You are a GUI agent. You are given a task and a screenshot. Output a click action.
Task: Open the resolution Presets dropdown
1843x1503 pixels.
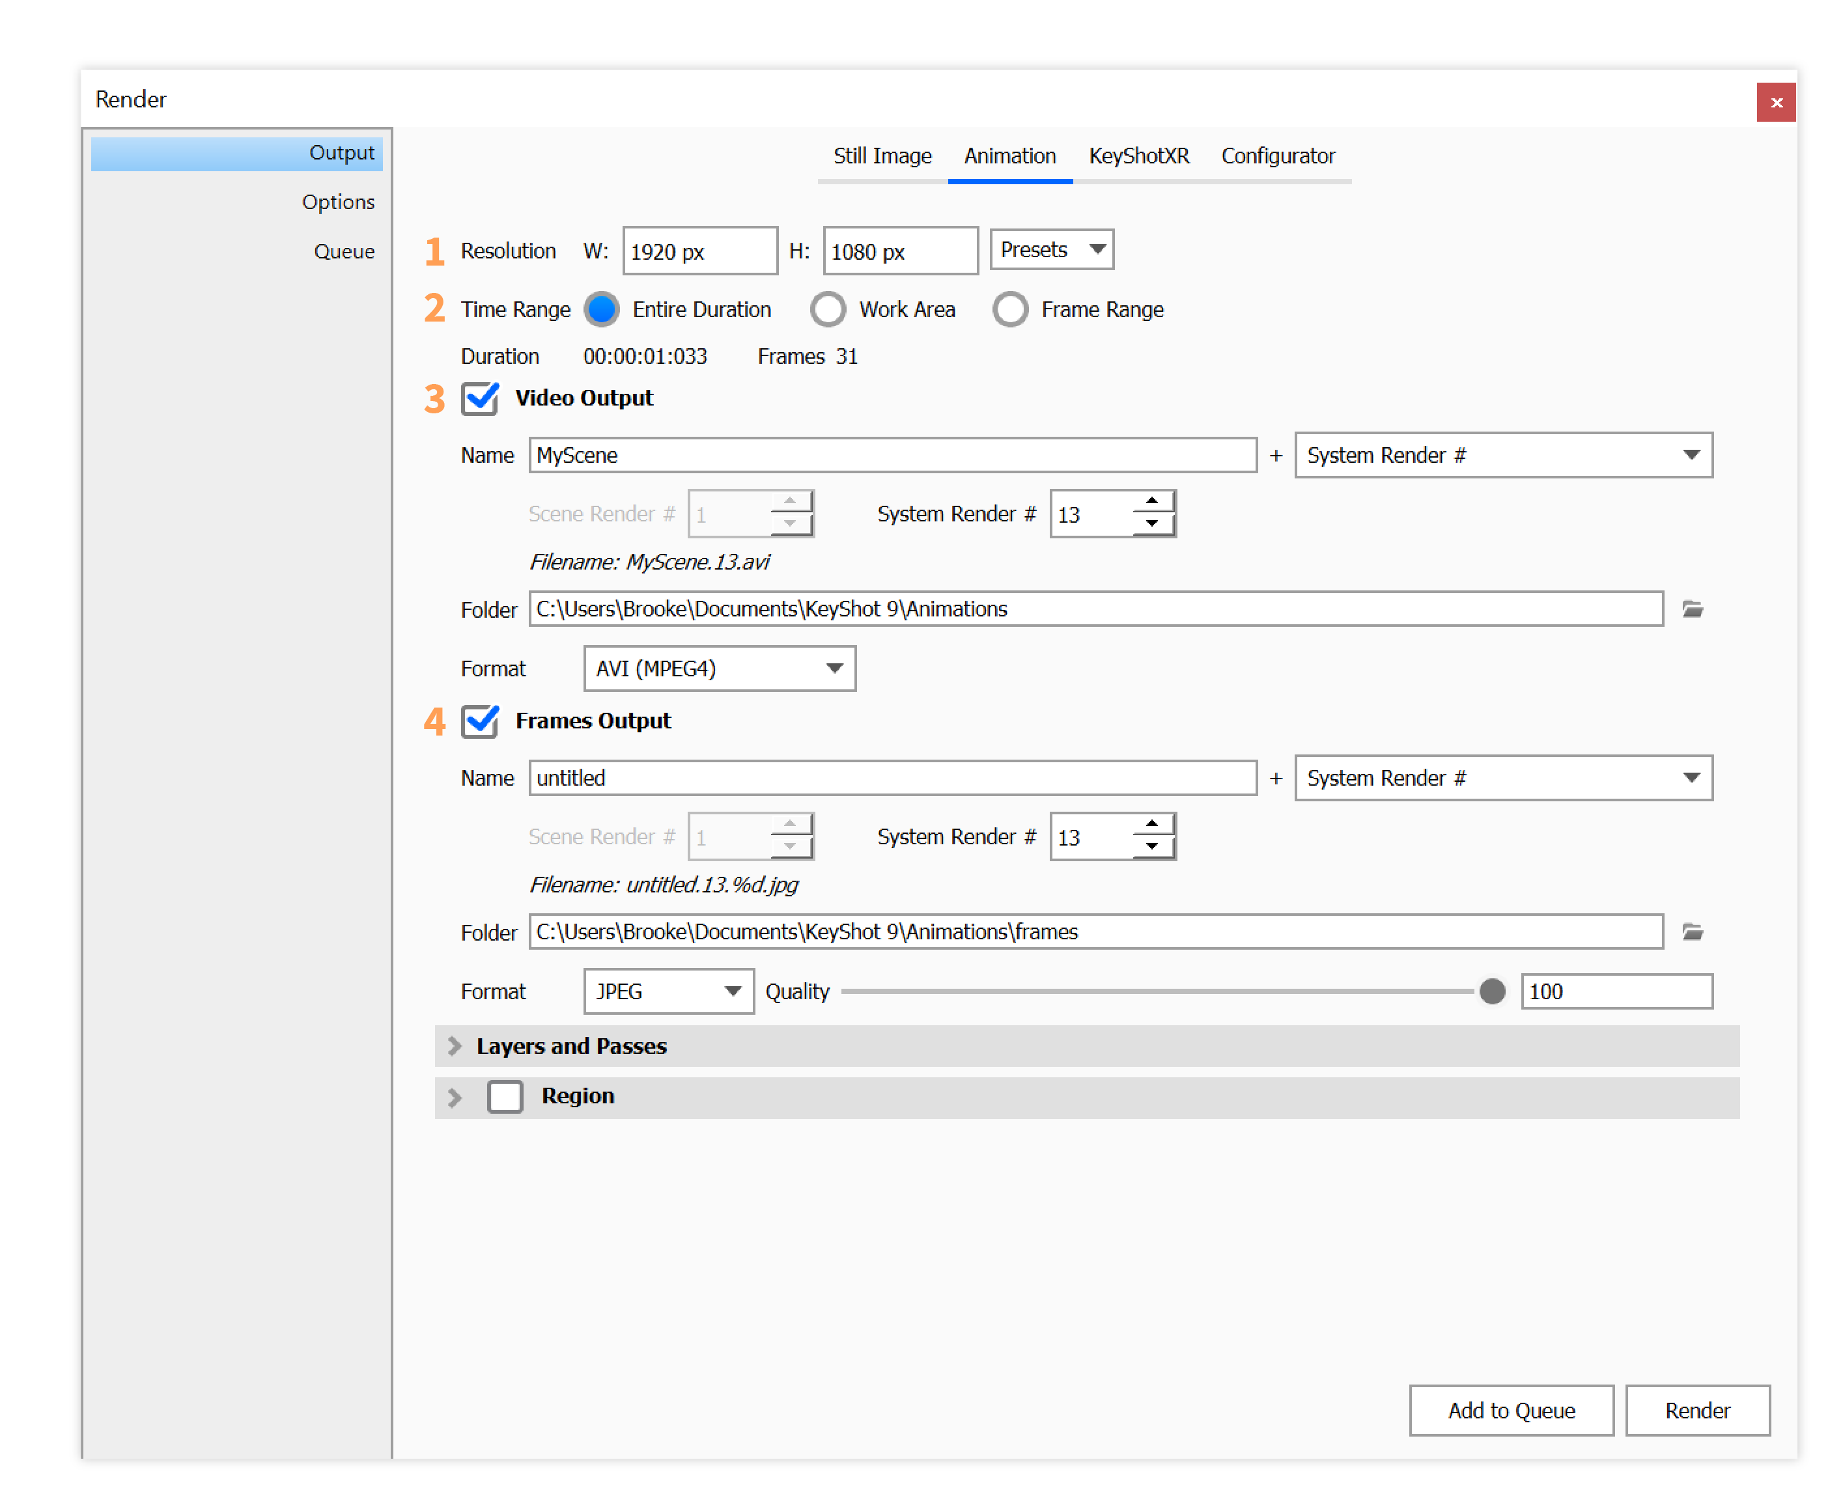click(1051, 250)
